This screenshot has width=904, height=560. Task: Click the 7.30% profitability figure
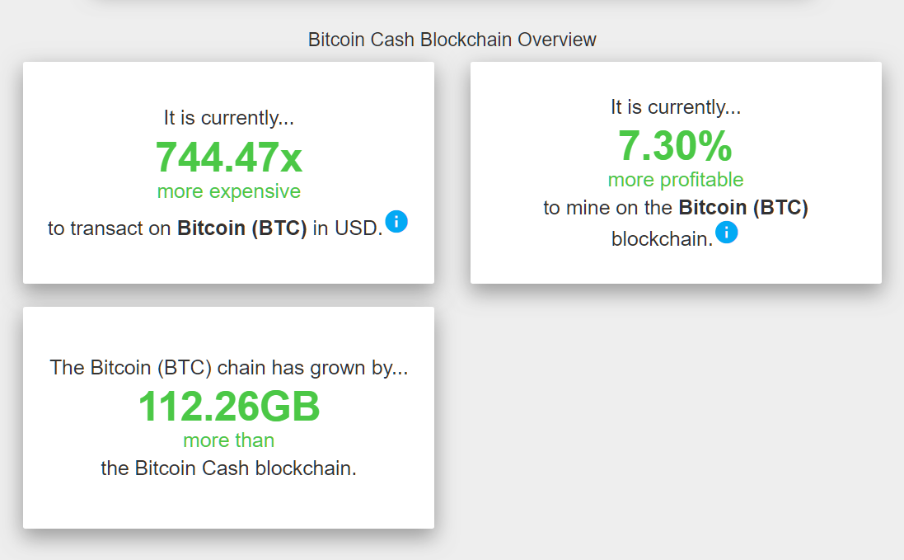pos(675,145)
